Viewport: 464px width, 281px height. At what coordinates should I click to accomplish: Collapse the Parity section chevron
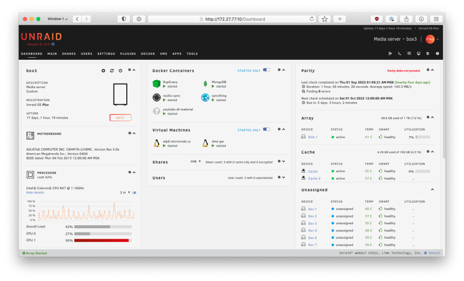[433, 70]
